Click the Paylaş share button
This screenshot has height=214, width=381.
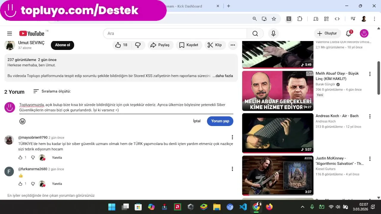(x=160, y=45)
